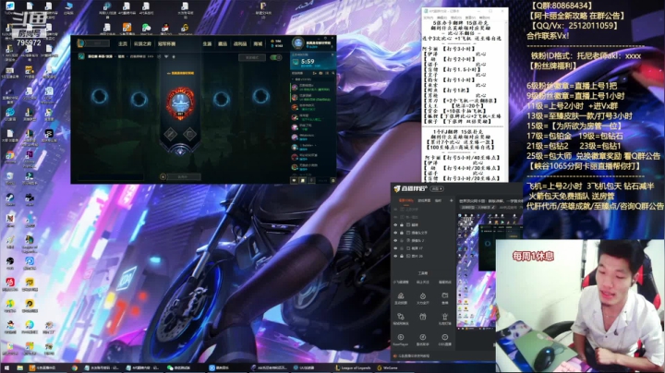Click the search icon in friends panel
Image resolution: width=665 pixels, height=373 pixels.
333,73
